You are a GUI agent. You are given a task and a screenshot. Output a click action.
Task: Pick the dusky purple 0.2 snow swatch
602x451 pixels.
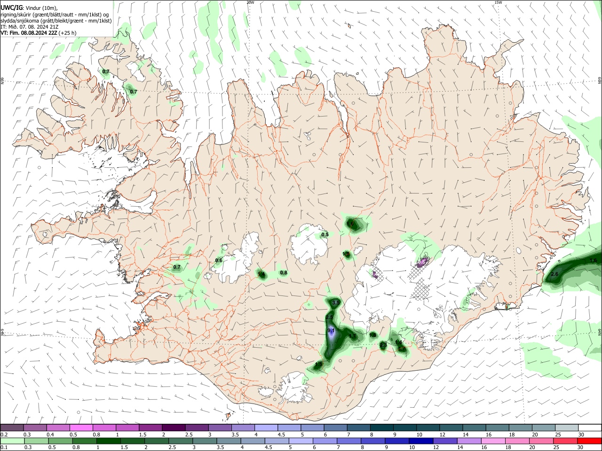(x=12, y=428)
